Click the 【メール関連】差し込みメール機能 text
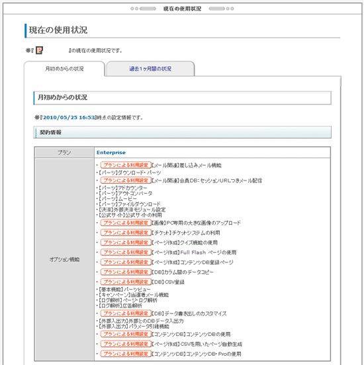The image size is (364, 365). click(187, 165)
